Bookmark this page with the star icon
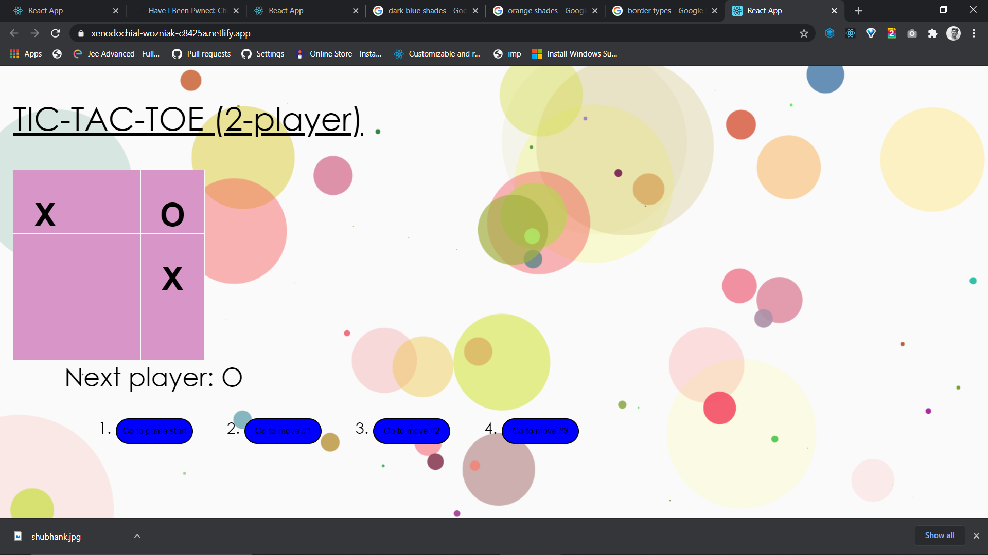The height and width of the screenshot is (555, 988). point(804,33)
